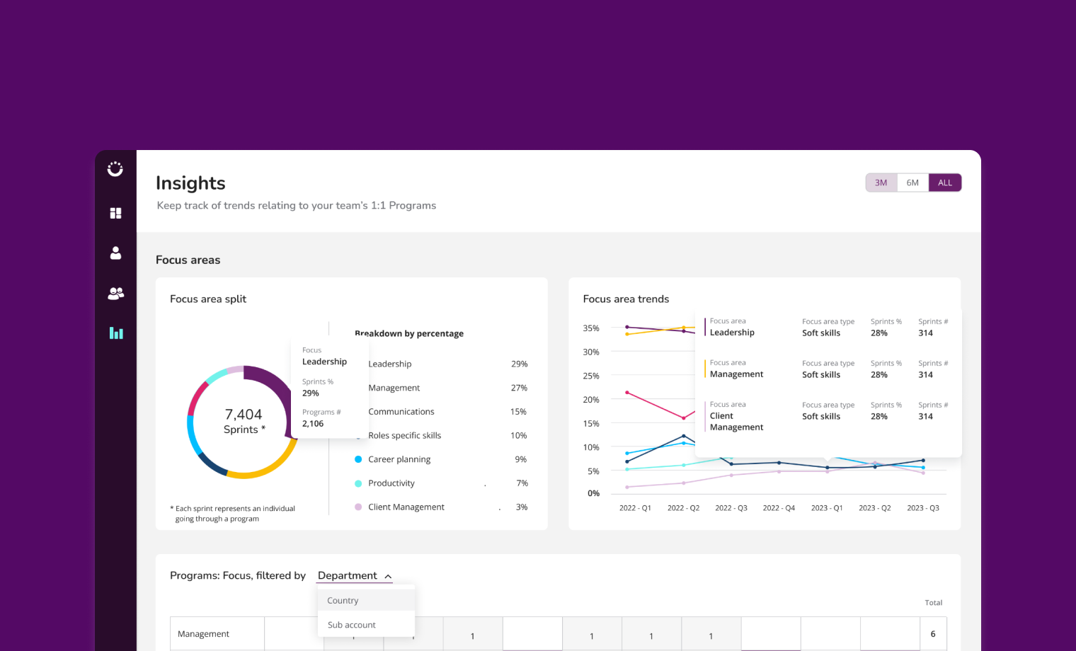Click the Client Management legend dot
1076x651 pixels.
358,507
